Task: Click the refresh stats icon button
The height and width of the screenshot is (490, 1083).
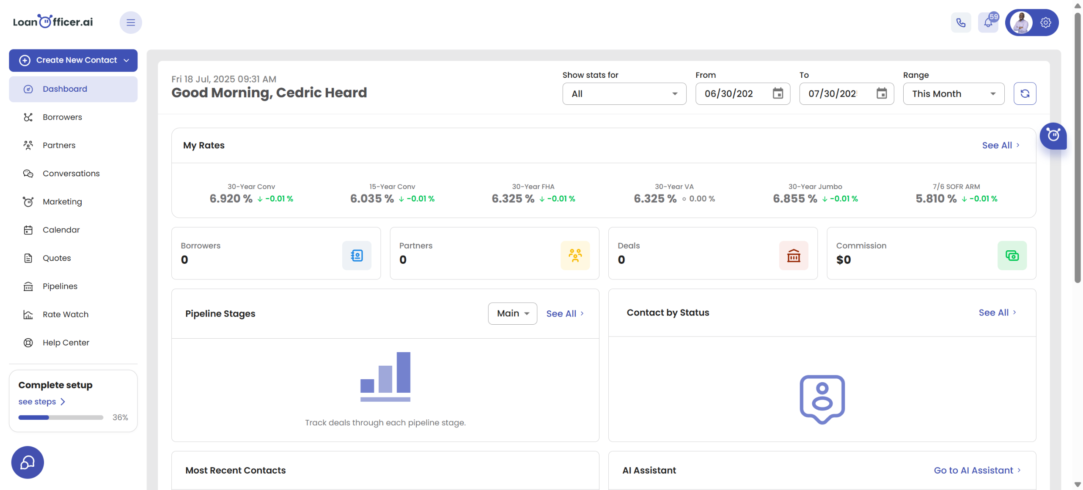Action: tap(1024, 93)
